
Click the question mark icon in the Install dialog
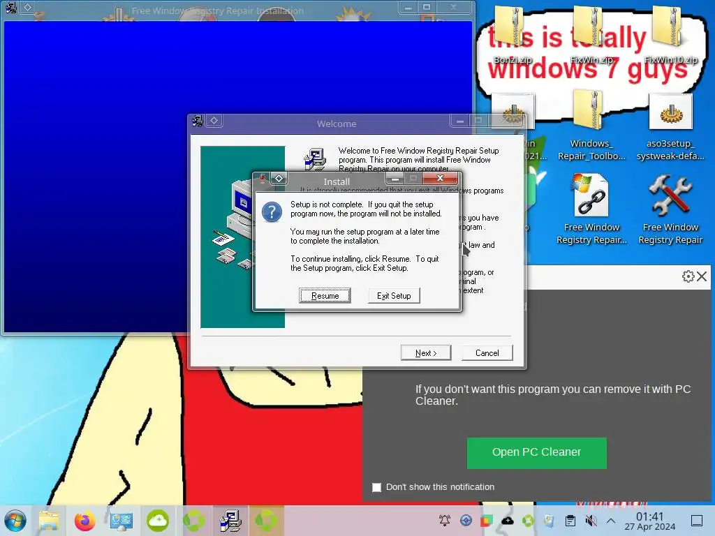coord(272,212)
